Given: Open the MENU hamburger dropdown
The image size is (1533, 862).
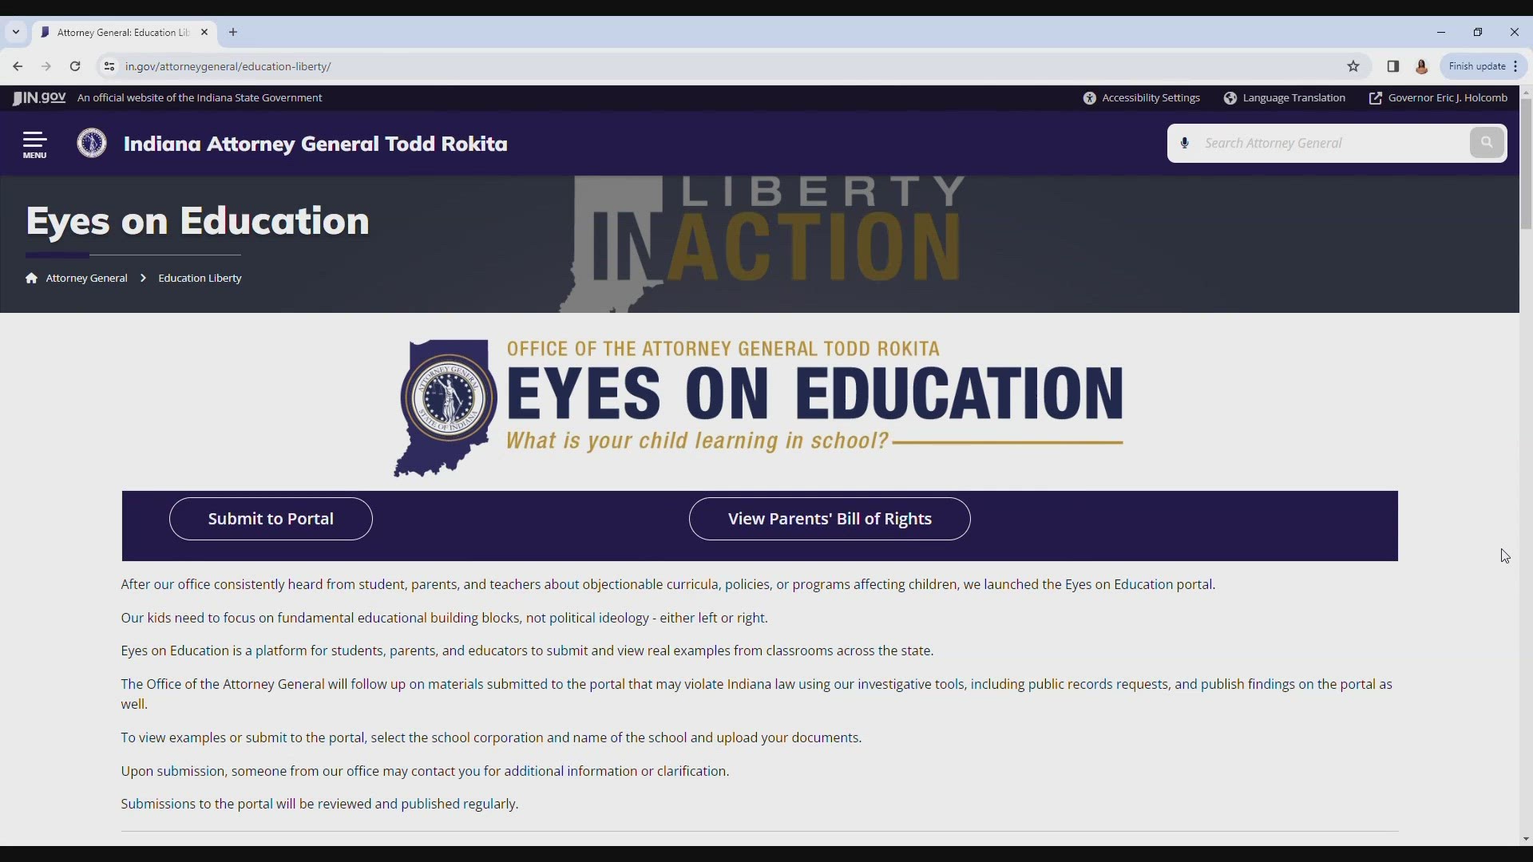Looking at the screenshot, I should (35, 143).
